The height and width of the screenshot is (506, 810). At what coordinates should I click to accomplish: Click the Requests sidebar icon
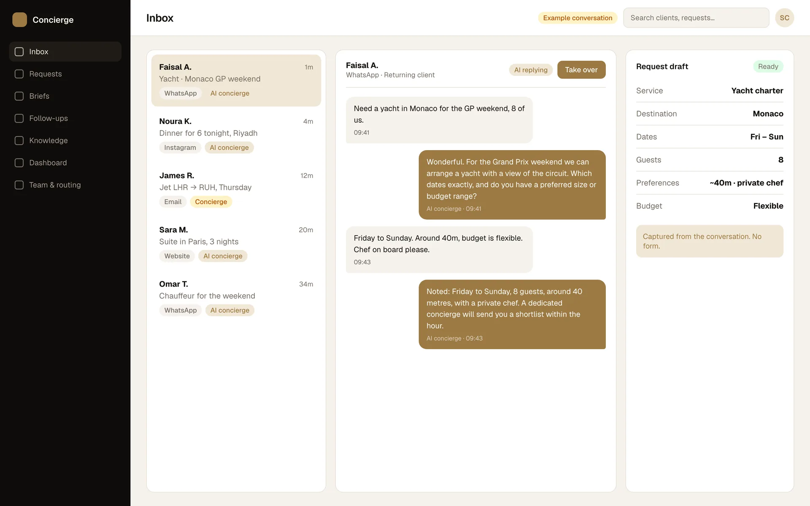point(19,74)
